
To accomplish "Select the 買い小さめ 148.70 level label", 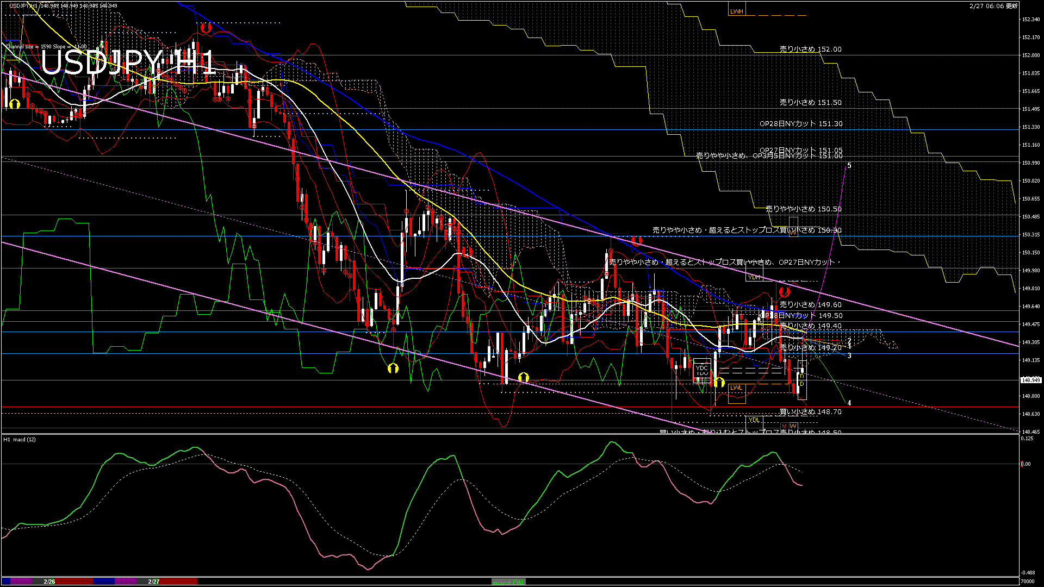I will 810,411.
